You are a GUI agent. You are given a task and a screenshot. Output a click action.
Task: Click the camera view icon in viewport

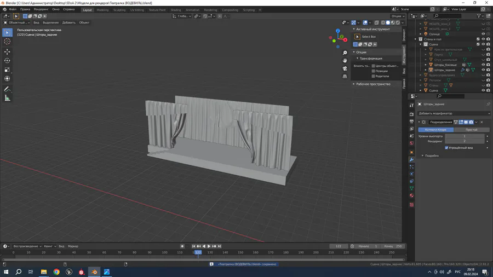click(x=345, y=68)
